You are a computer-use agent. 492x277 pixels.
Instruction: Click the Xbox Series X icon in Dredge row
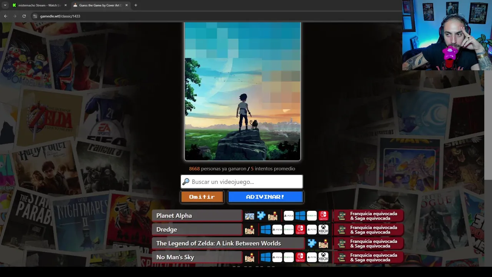point(323,230)
